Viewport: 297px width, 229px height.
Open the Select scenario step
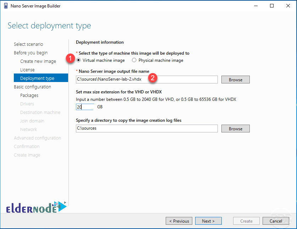28,44
